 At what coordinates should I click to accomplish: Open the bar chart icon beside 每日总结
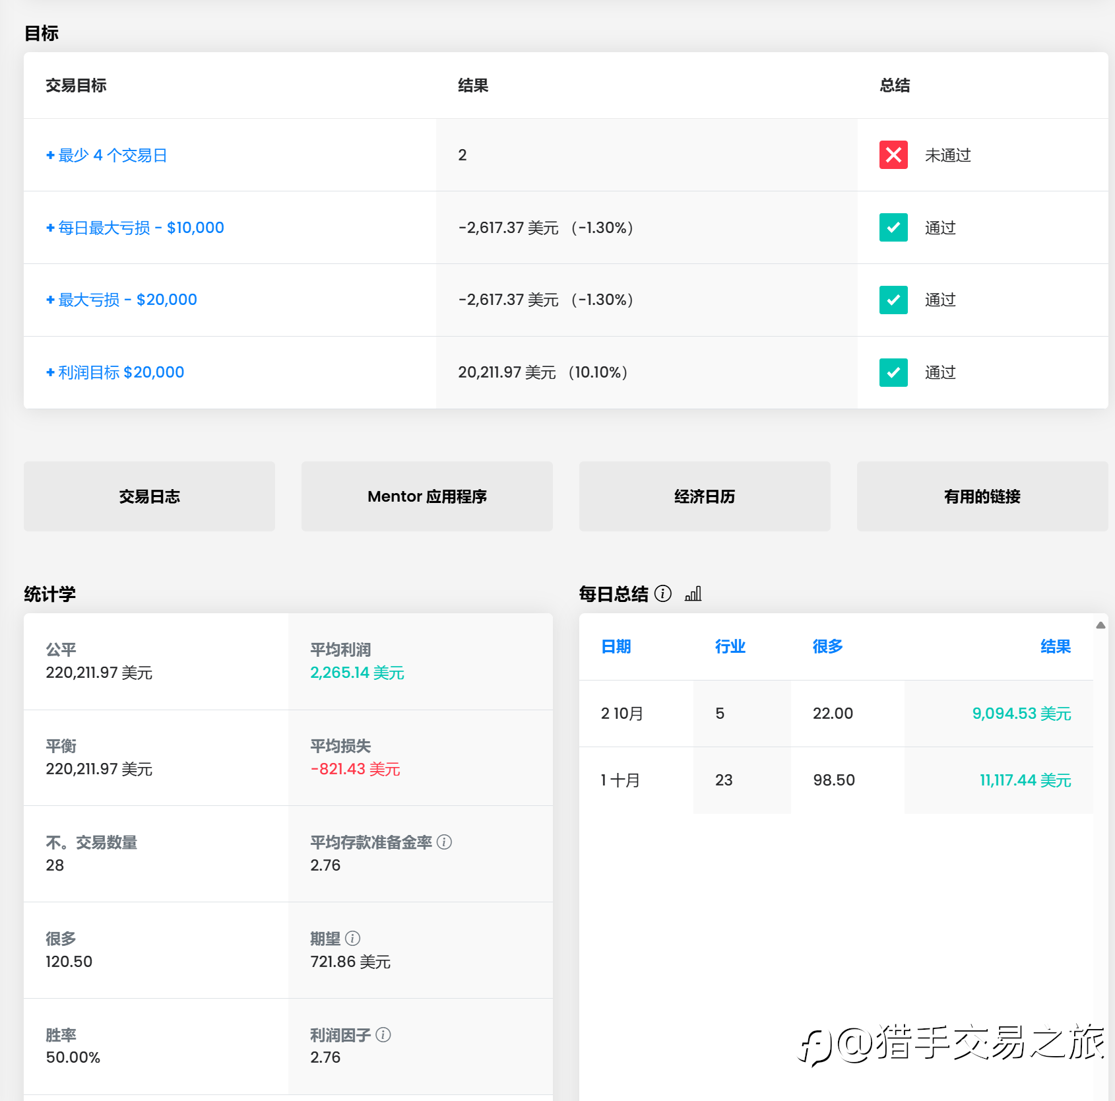pos(693,593)
